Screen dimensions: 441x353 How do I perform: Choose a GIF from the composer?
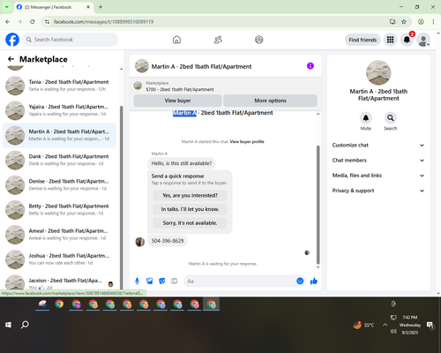175,282
